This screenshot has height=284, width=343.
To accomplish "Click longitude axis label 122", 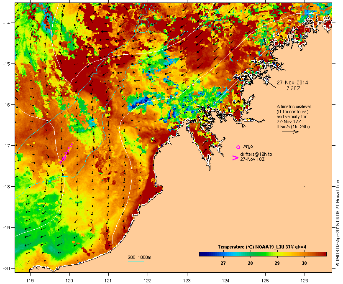I will pos(148,281).
